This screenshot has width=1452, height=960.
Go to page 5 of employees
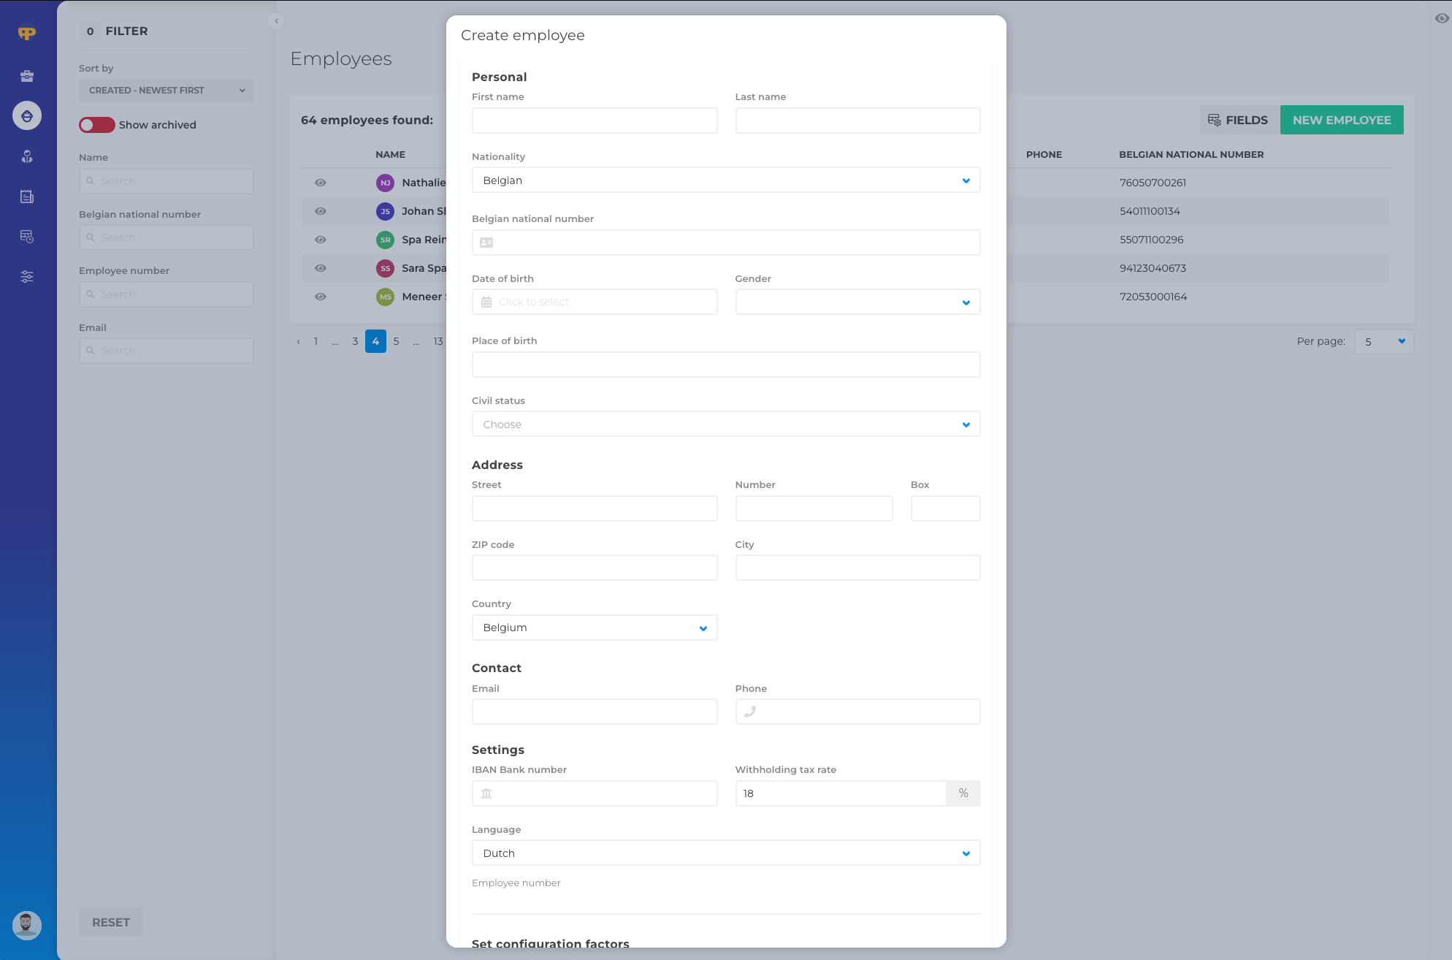coord(396,341)
